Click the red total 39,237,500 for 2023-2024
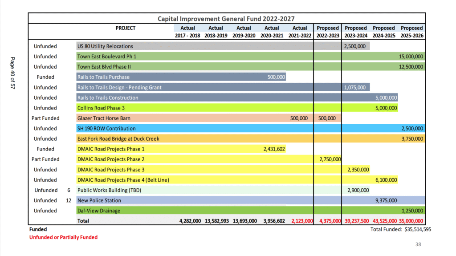Screen dimensions: 456x256 (x=357, y=221)
